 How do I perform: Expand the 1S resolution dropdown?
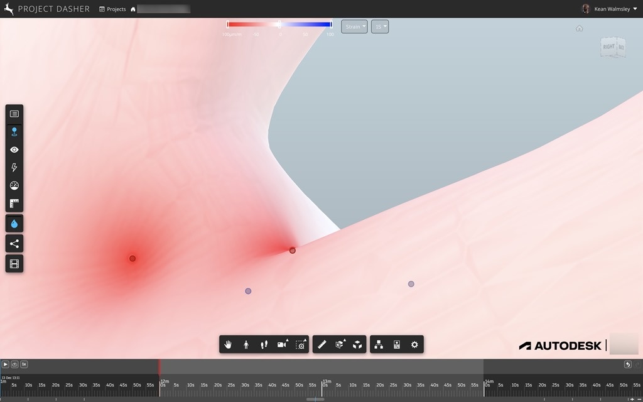click(x=380, y=27)
